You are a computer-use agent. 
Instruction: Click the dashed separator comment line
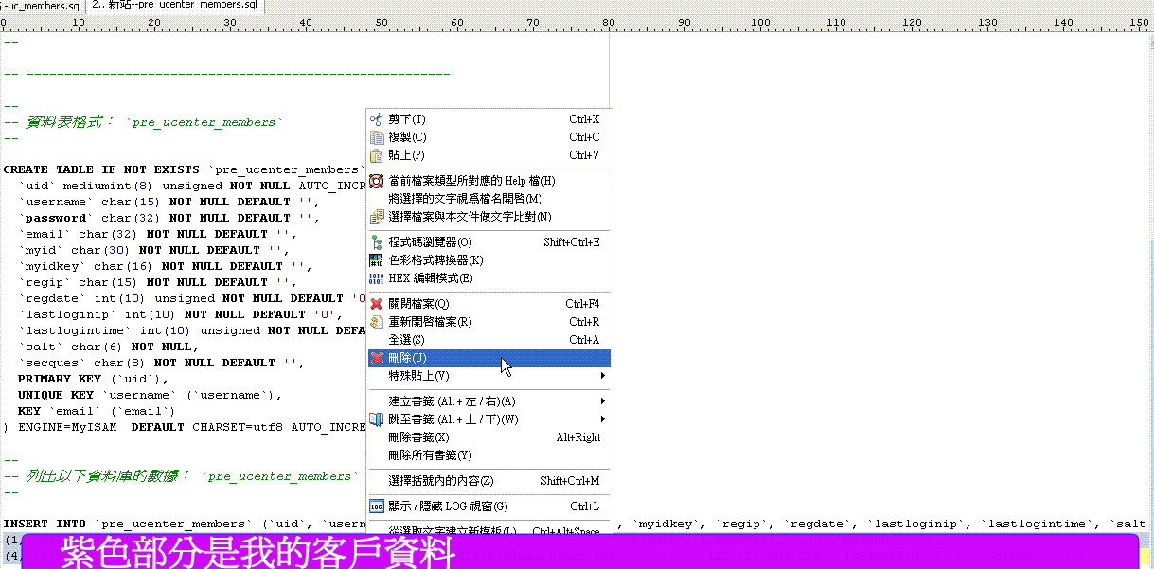pos(227,73)
